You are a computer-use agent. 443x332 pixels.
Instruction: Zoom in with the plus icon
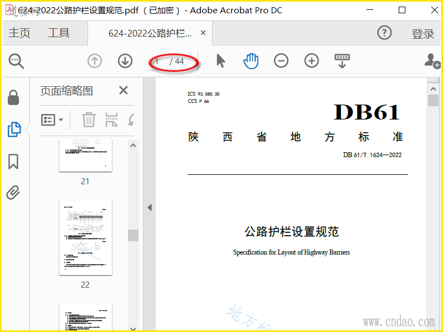tap(312, 61)
